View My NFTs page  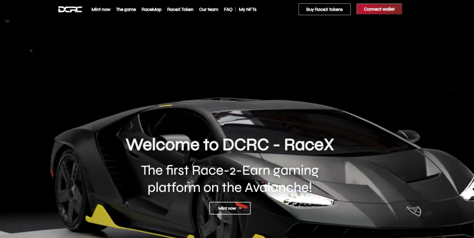pos(248,9)
